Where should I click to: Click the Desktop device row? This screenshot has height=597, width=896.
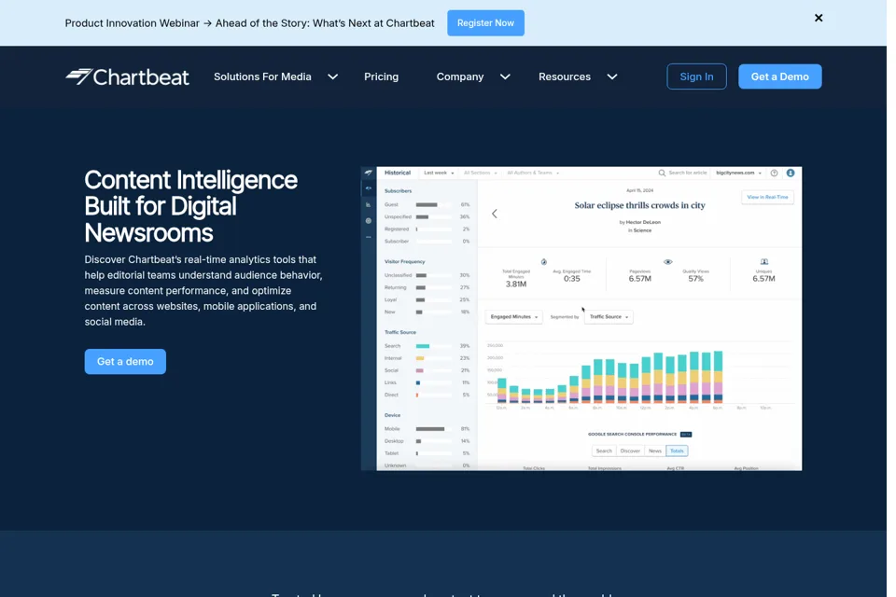427,441
